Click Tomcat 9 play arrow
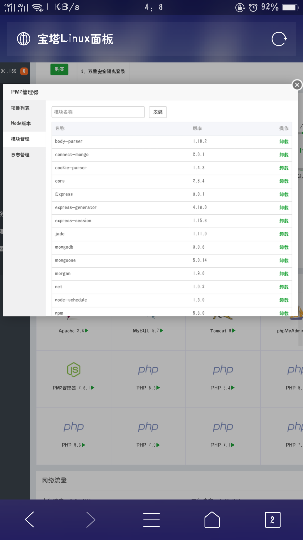 click(x=234, y=331)
